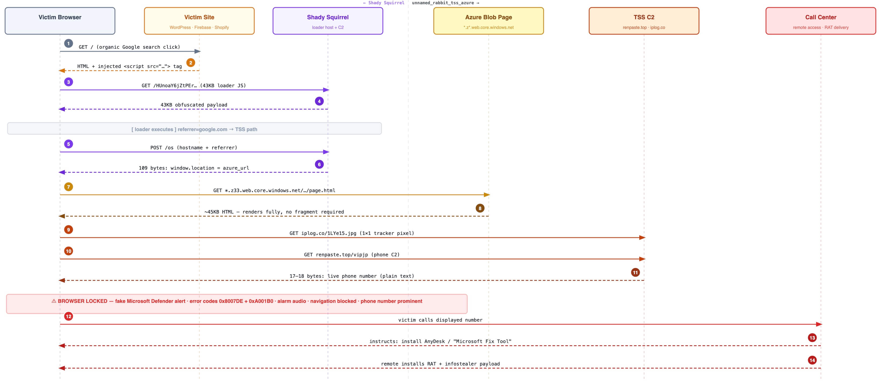Click the '43KB obfuscated payload' message label

click(x=194, y=105)
